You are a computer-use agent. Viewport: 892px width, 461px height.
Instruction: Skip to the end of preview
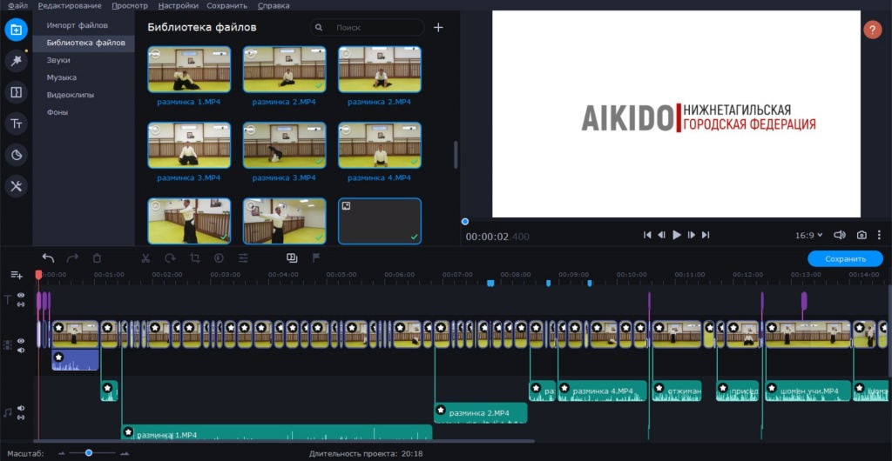pyautogui.click(x=706, y=235)
